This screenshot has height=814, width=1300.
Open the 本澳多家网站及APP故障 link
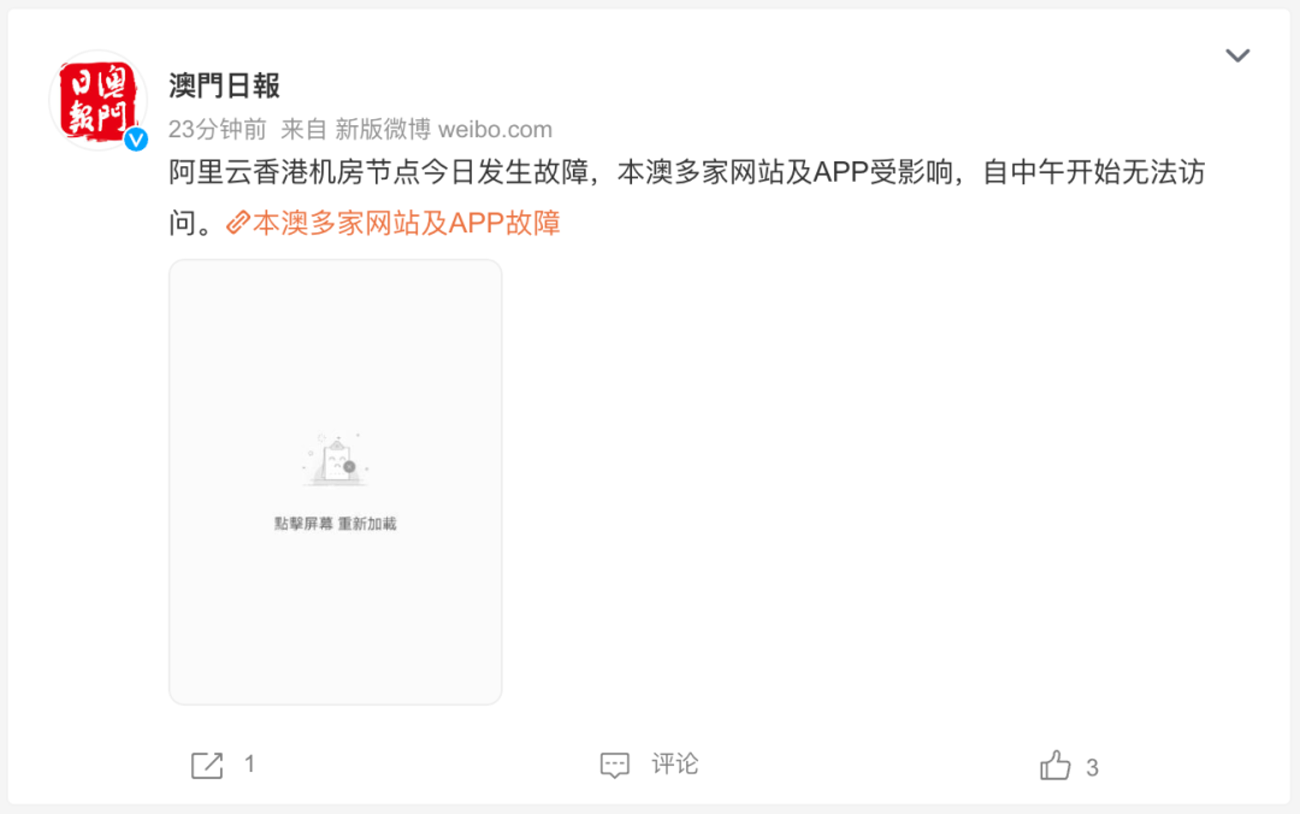tap(406, 223)
